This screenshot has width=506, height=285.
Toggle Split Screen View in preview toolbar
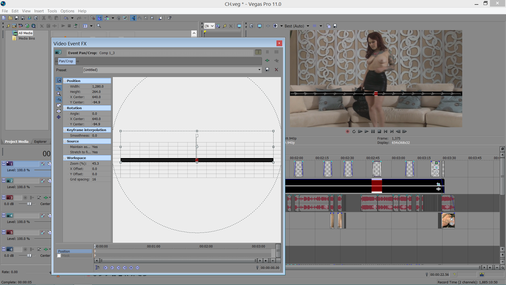click(275, 26)
